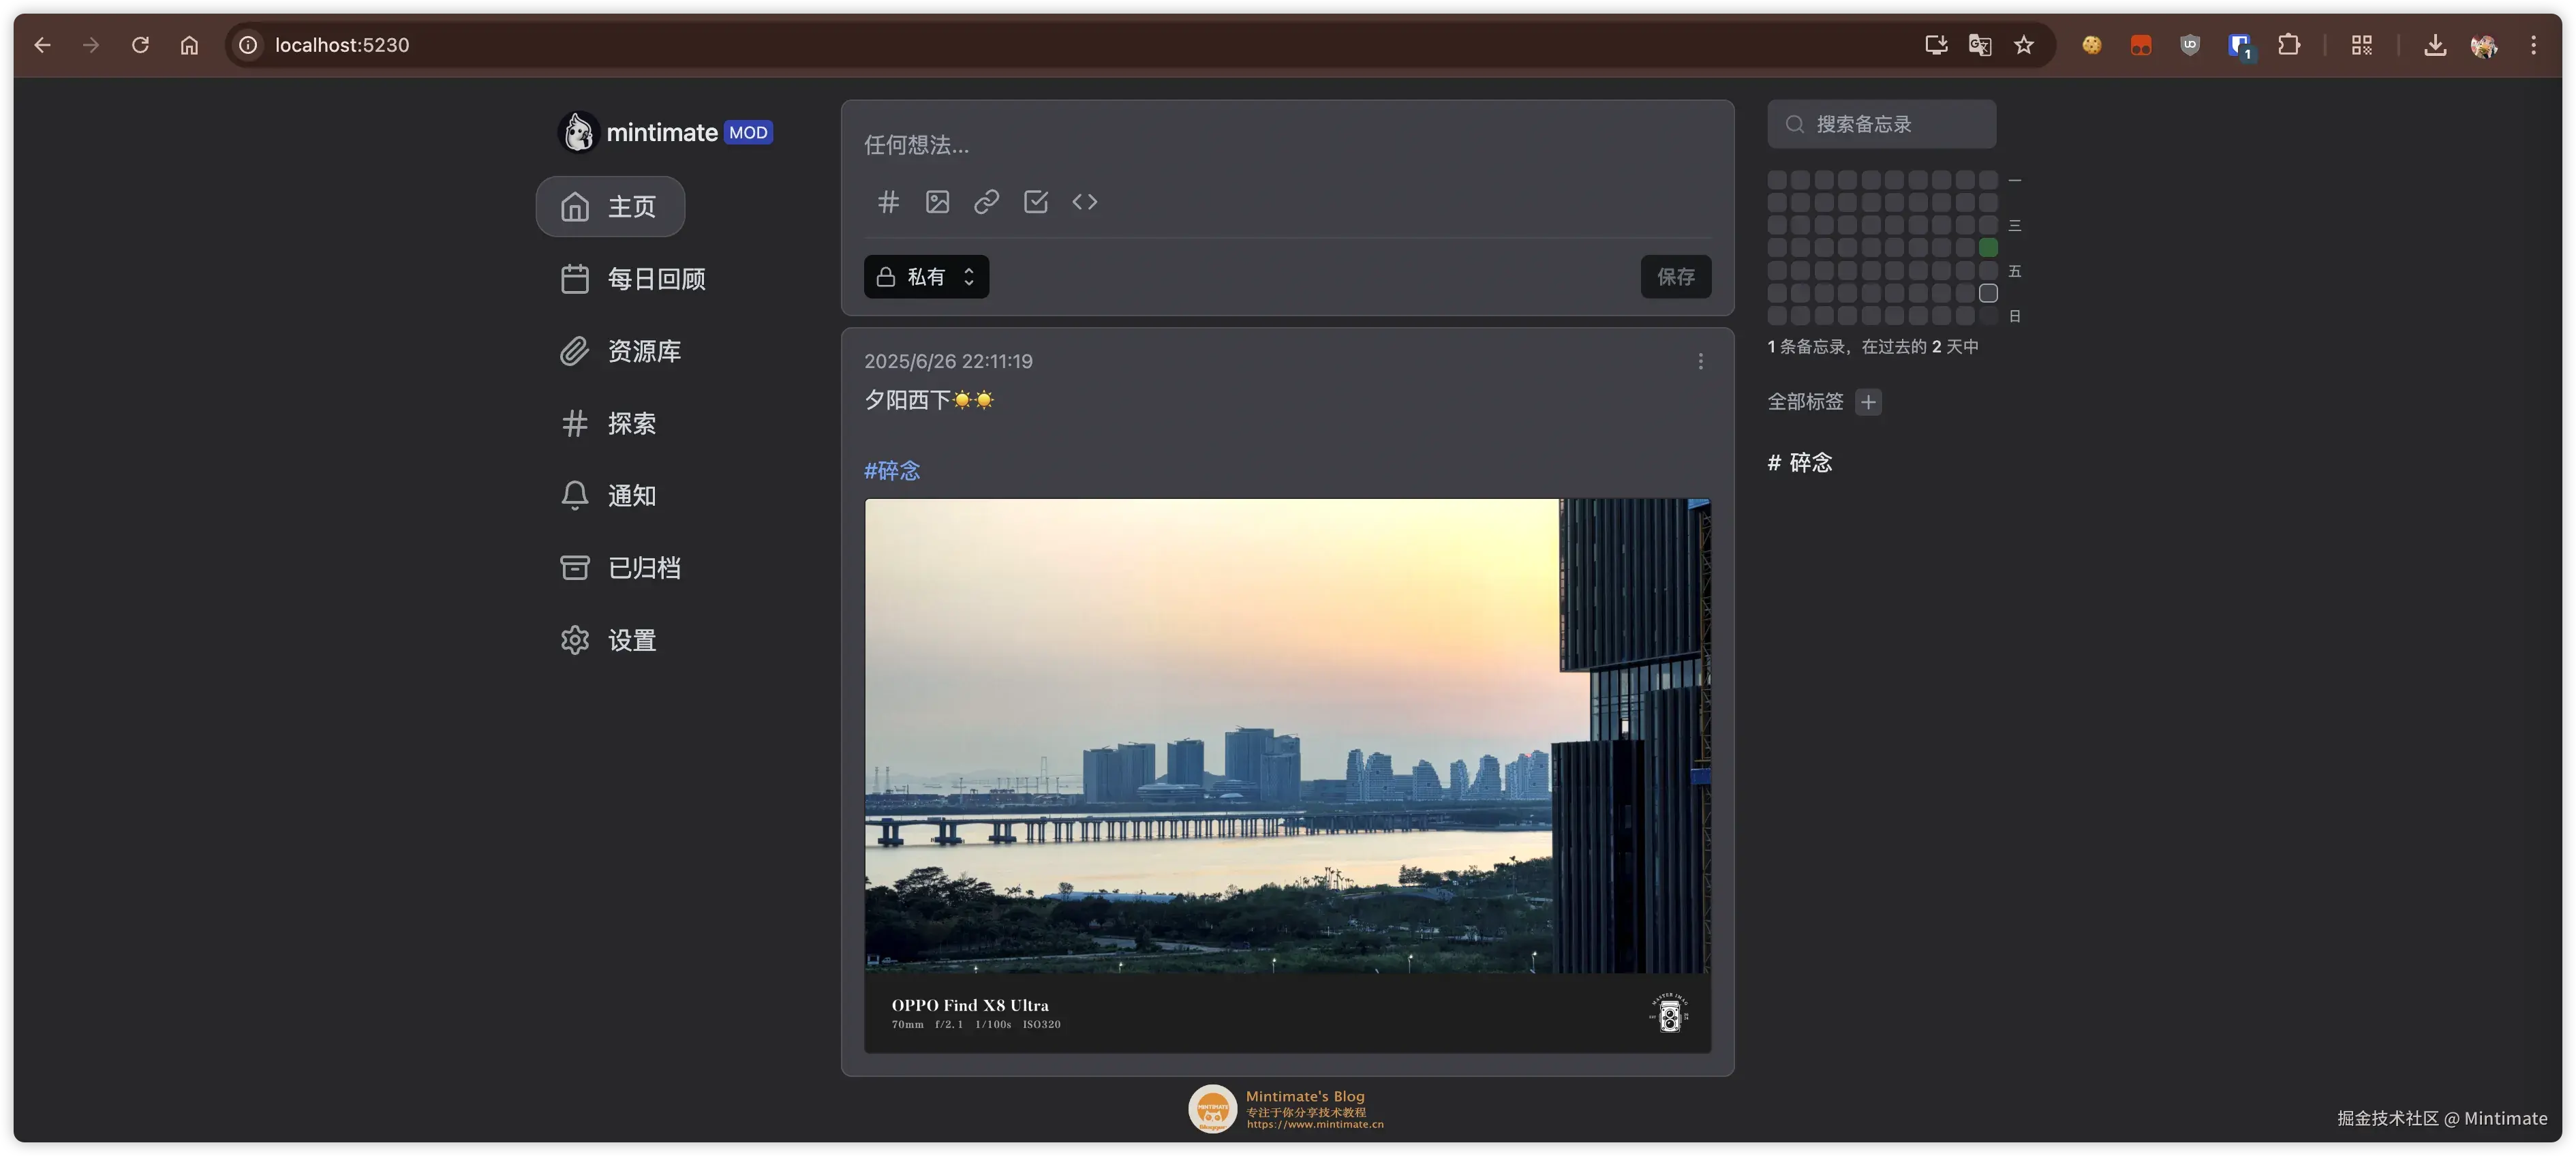Click the 搜索备忘录 search field

pyautogui.click(x=1881, y=124)
